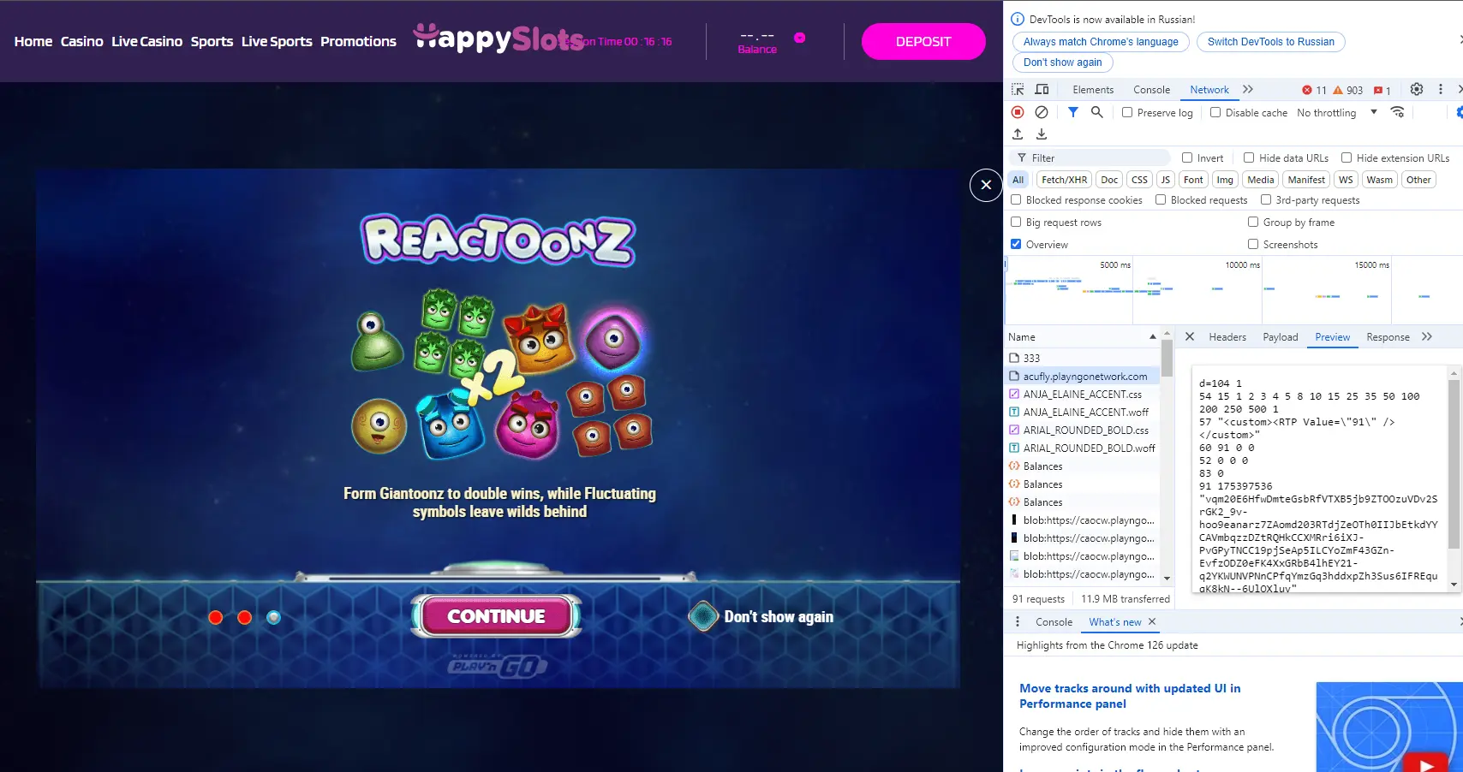Open network conditions wifi icon
The width and height of the screenshot is (1463, 772).
pos(1397,112)
